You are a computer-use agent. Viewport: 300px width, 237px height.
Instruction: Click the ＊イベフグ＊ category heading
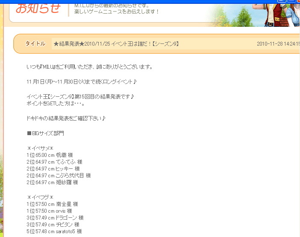(40, 197)
